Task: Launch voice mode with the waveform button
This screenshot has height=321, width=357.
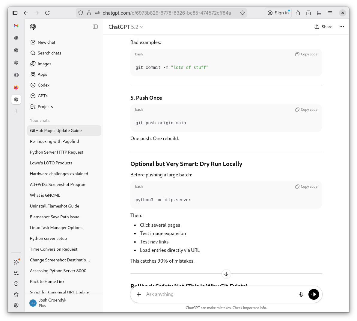Action: point(314,294)
